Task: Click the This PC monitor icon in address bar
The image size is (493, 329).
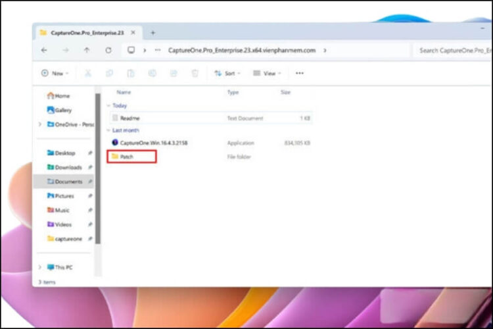Action: (x=131, y=50)
